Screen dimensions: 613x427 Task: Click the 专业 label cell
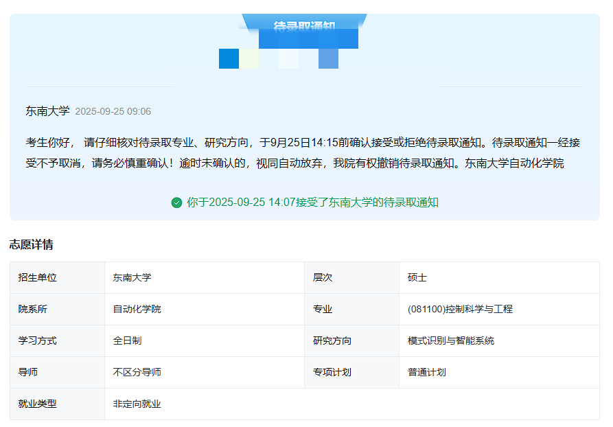pos(352,310)
